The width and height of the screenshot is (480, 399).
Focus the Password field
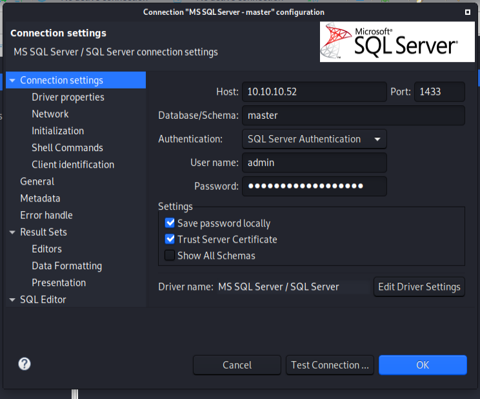314,187
